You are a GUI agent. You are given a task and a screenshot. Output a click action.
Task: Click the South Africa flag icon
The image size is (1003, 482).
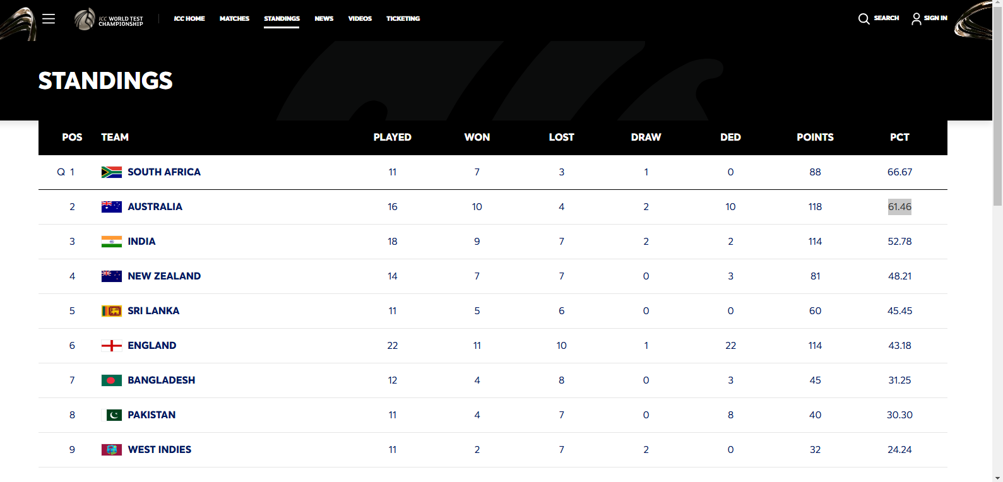click(112, 172)
